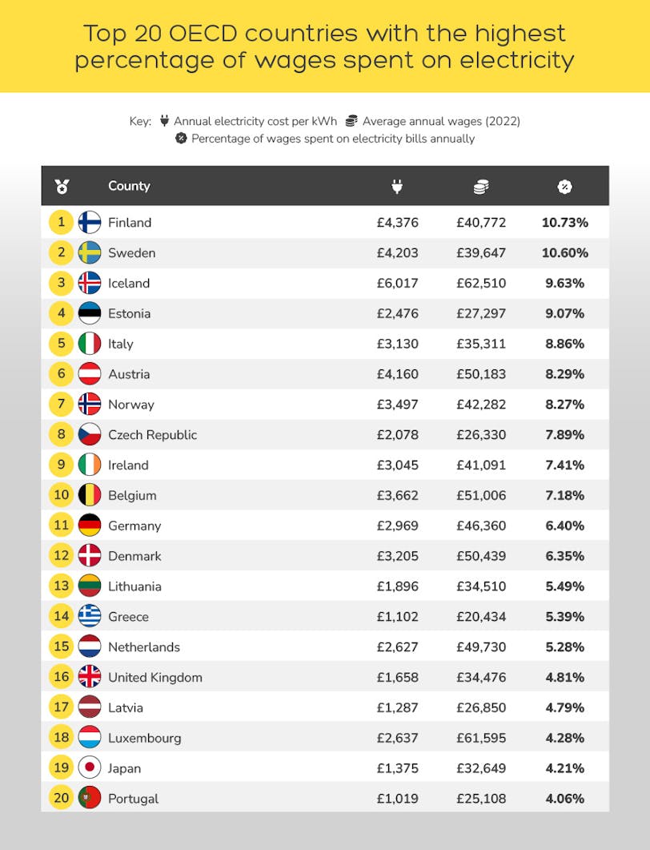Click the medal rank icon in table header
Image resolution: width=650 pixels, height=850 pixels.
click(x=62, y=187)
